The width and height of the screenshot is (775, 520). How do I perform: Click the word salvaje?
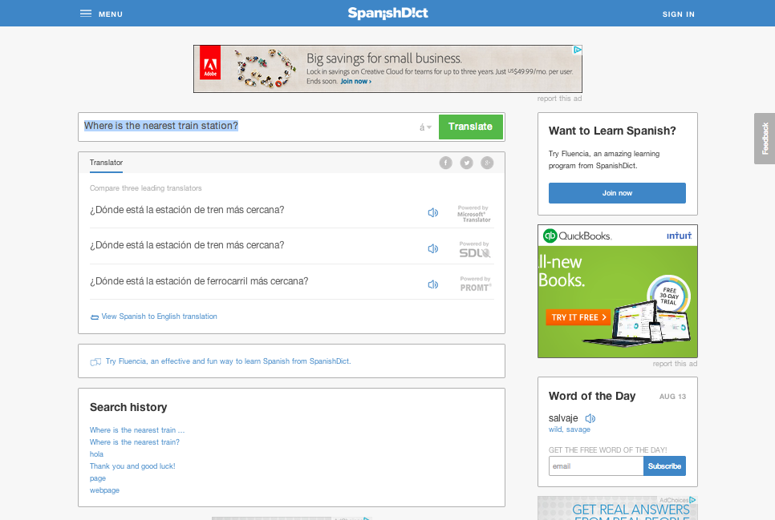[563, 418]
